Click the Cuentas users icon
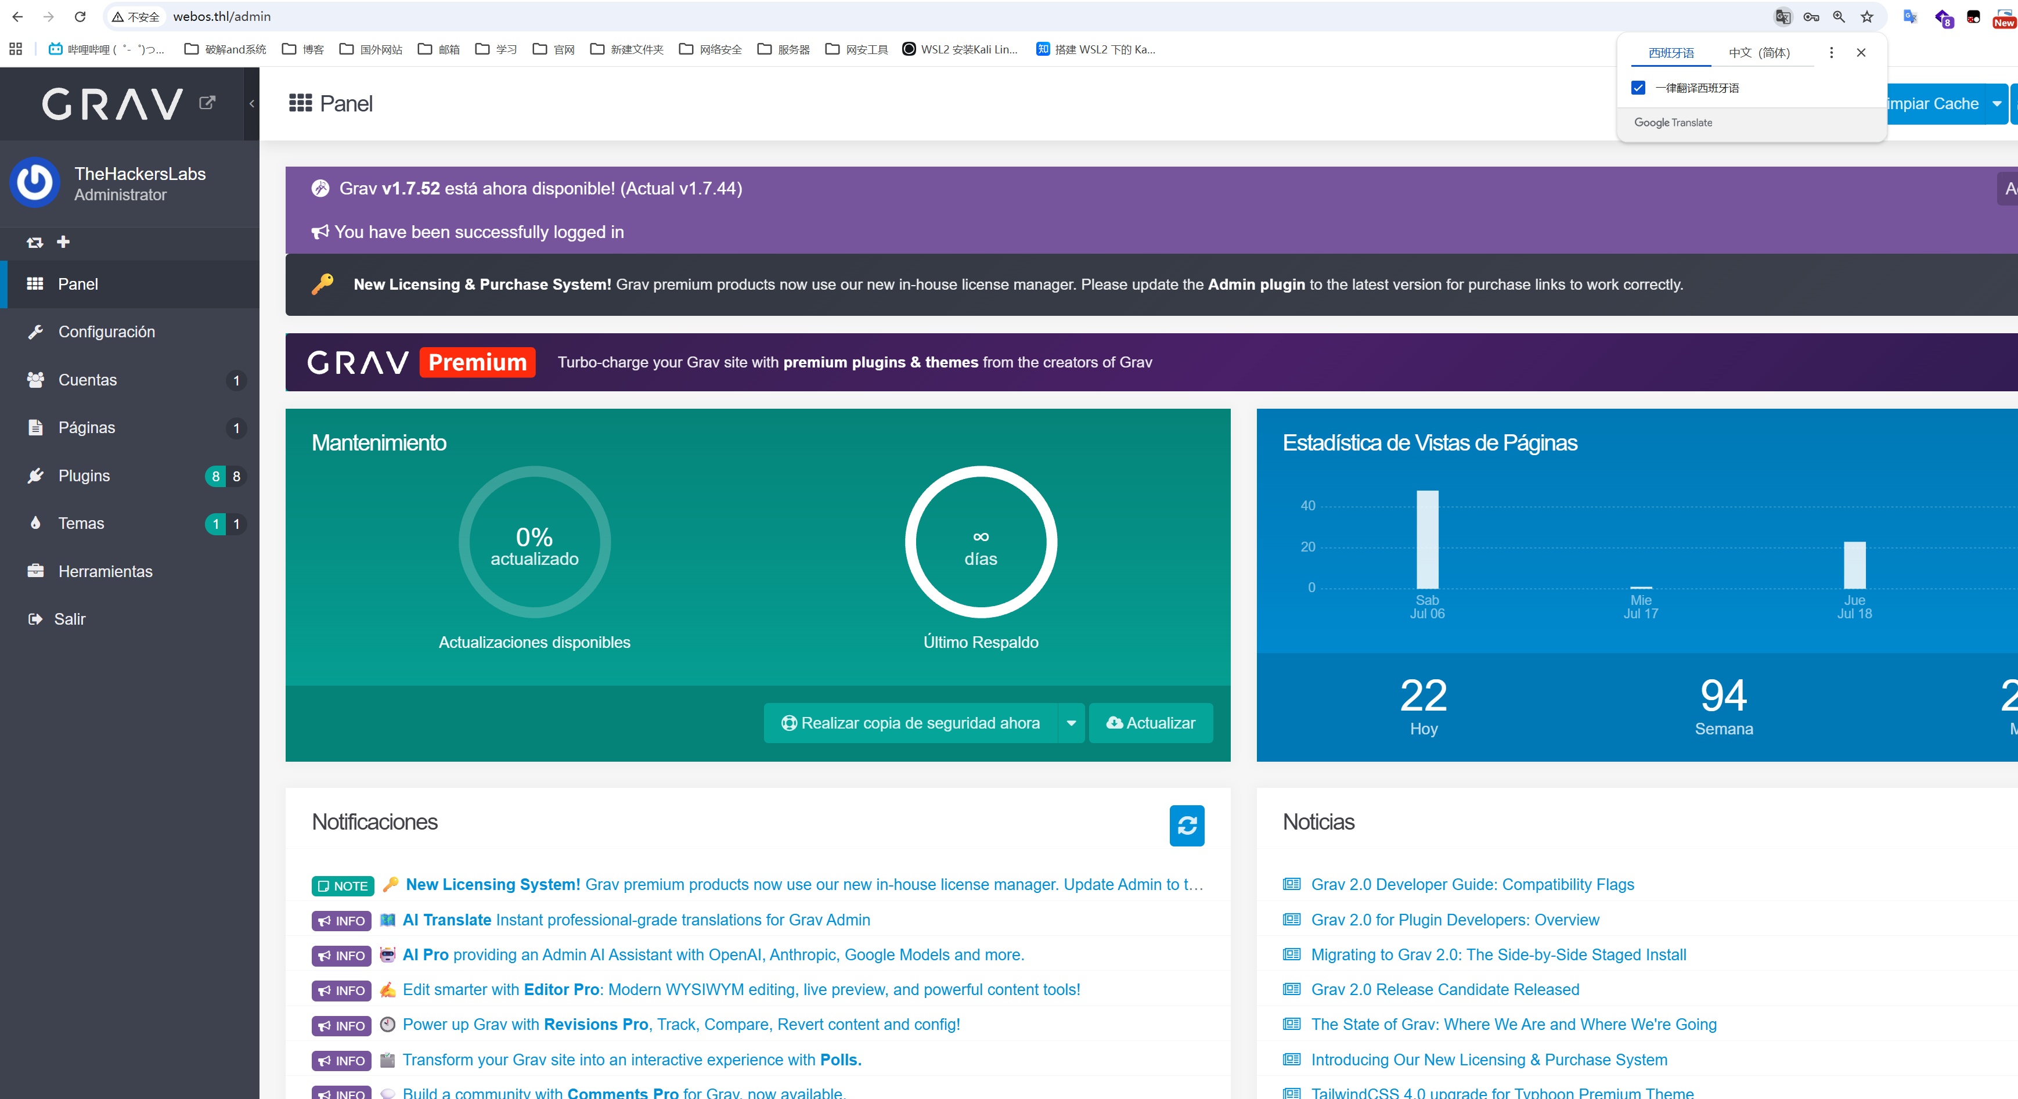The image size is (2018, 1099). (x=35, y=380)
